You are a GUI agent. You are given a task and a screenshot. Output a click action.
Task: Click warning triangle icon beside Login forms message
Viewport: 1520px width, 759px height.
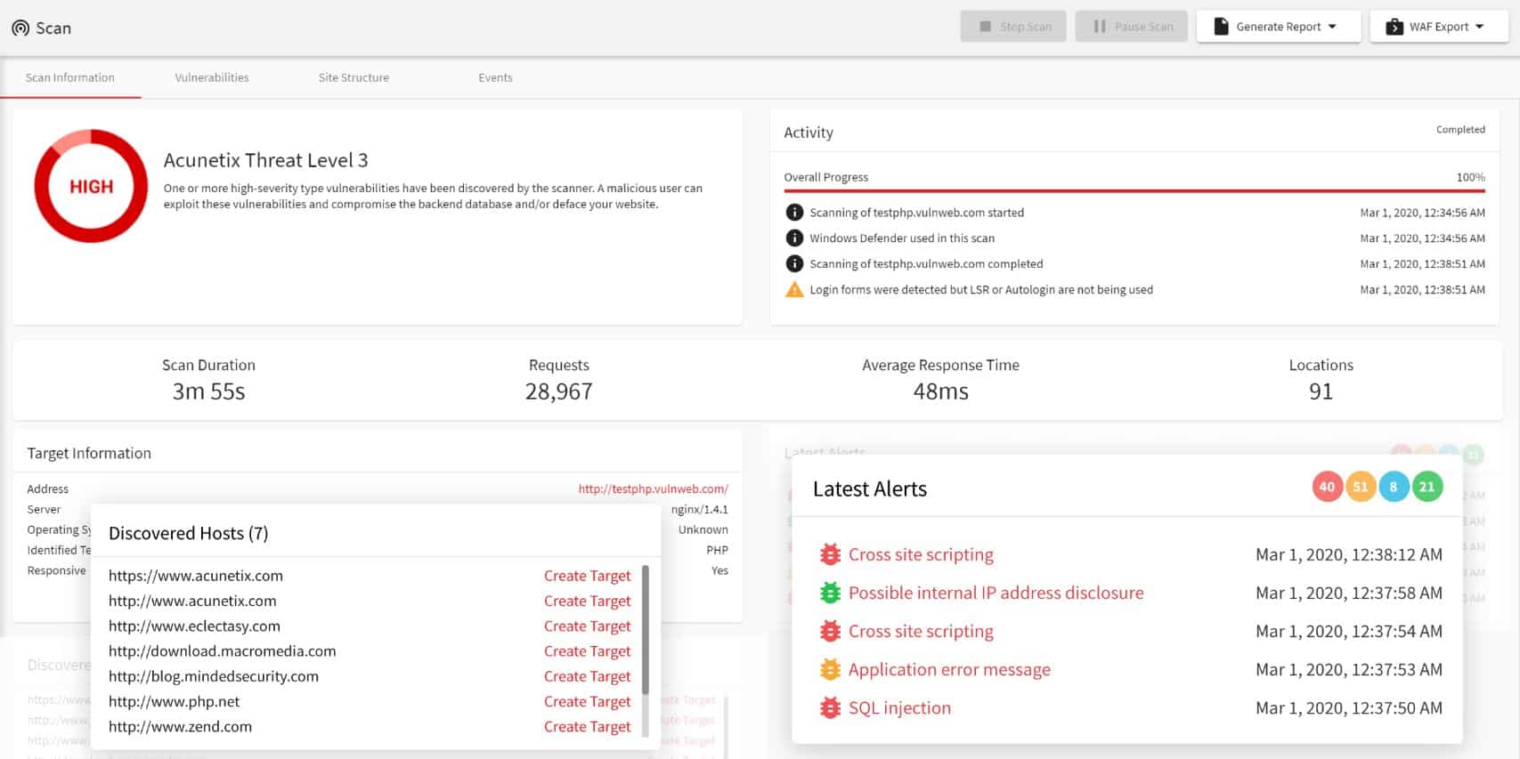coord(794,289)
